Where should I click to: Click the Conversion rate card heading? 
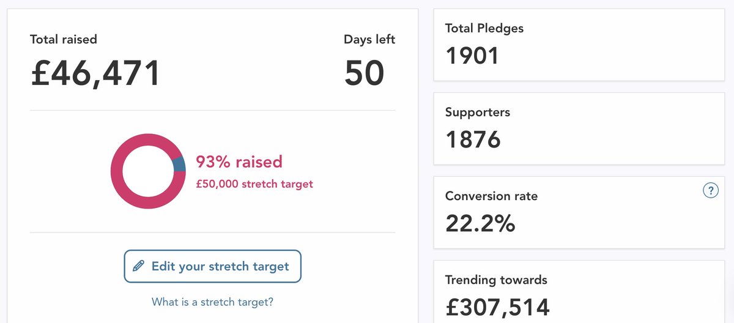click(x=492, y=196)
